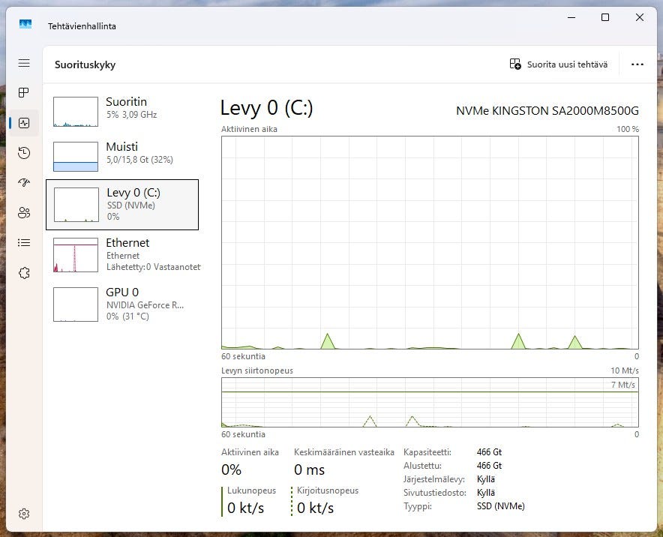
Task: Close the Task Manager window
Action: [x=639, y=17]
